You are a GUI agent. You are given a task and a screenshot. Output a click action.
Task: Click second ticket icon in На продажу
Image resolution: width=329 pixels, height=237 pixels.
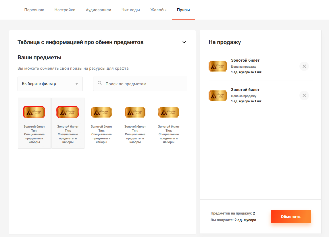click(x=218, y=96)
